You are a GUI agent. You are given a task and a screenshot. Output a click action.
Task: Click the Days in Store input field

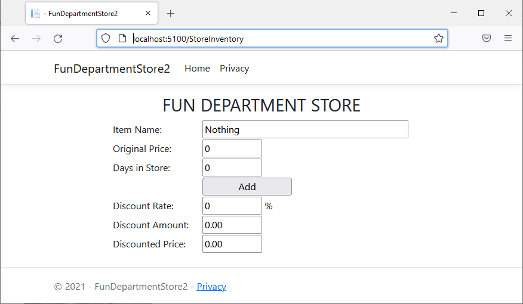pyautogui.click(x=232, y=167)
